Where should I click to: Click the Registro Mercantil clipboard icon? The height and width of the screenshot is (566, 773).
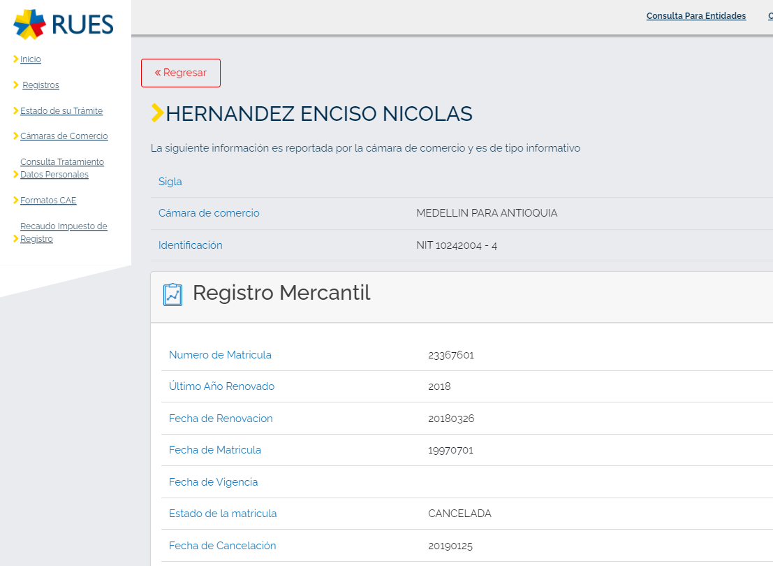click(x=172, y=294)
